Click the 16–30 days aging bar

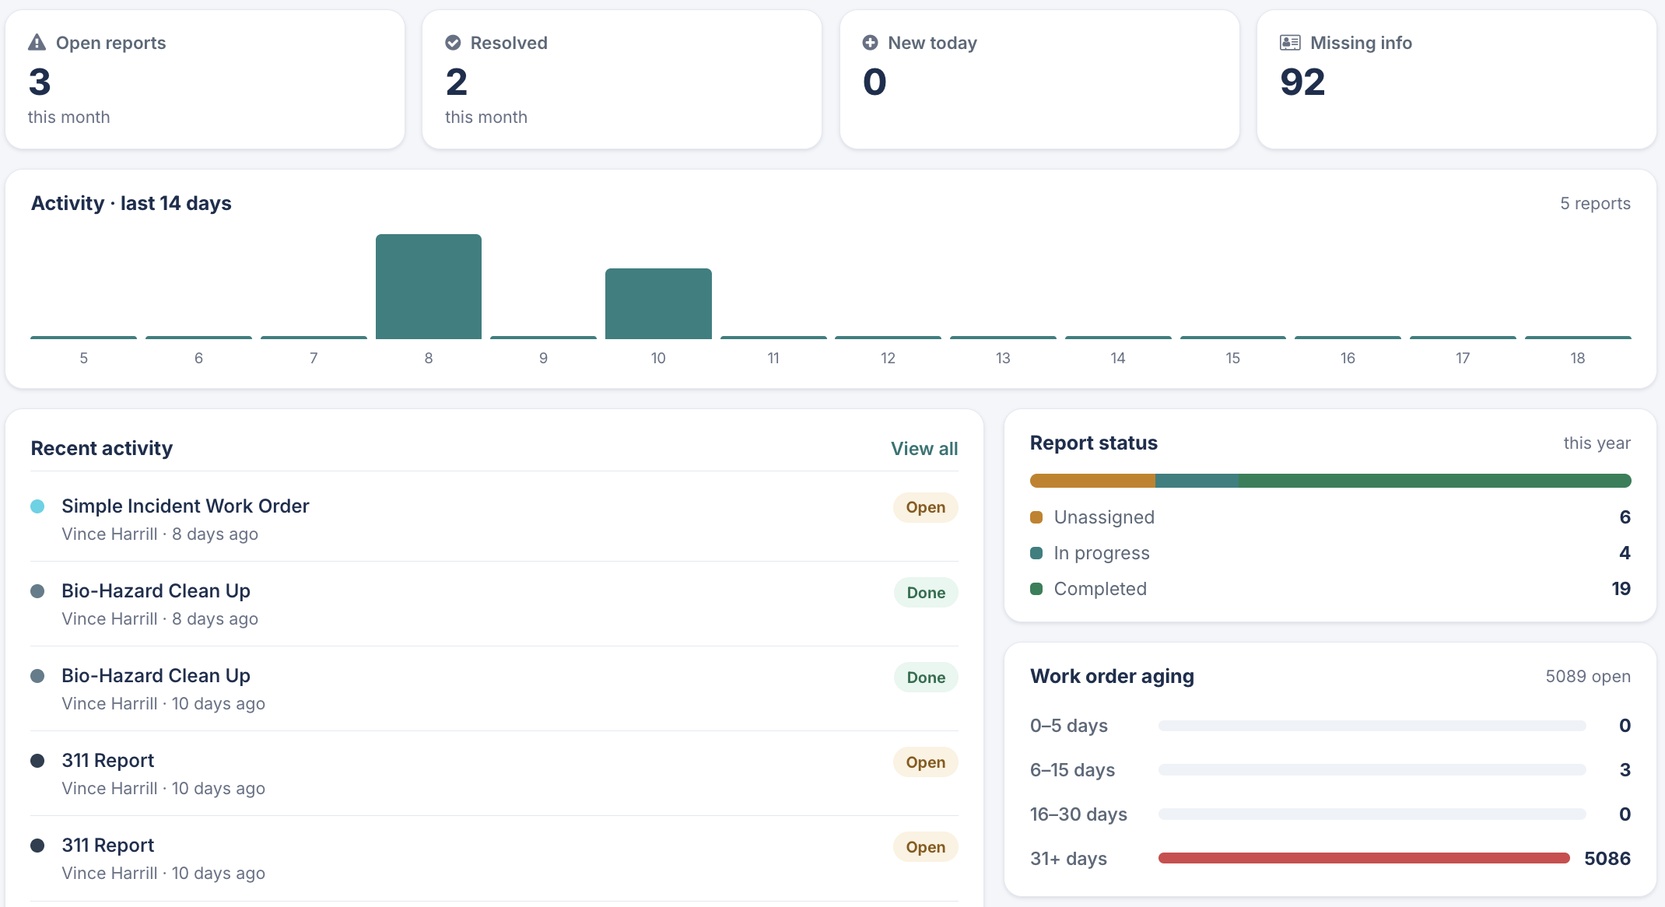(1372, 814)
